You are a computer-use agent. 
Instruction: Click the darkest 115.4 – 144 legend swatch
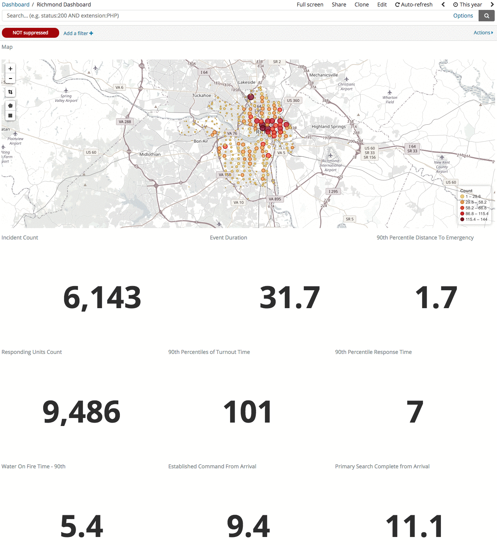pos(462,219)
